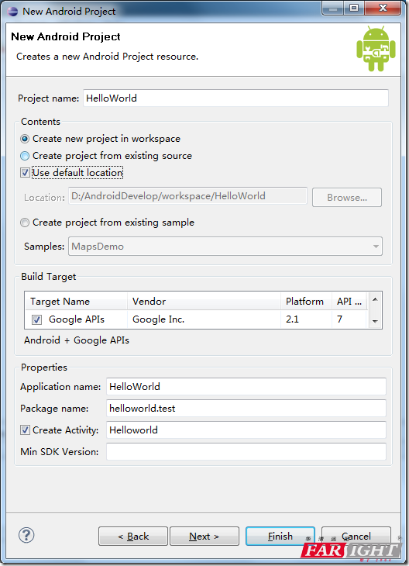Image resolution: width=409 pixels, height=566 pixels.
Task: Click the Package name text field
Action: (x=246, y=409)
